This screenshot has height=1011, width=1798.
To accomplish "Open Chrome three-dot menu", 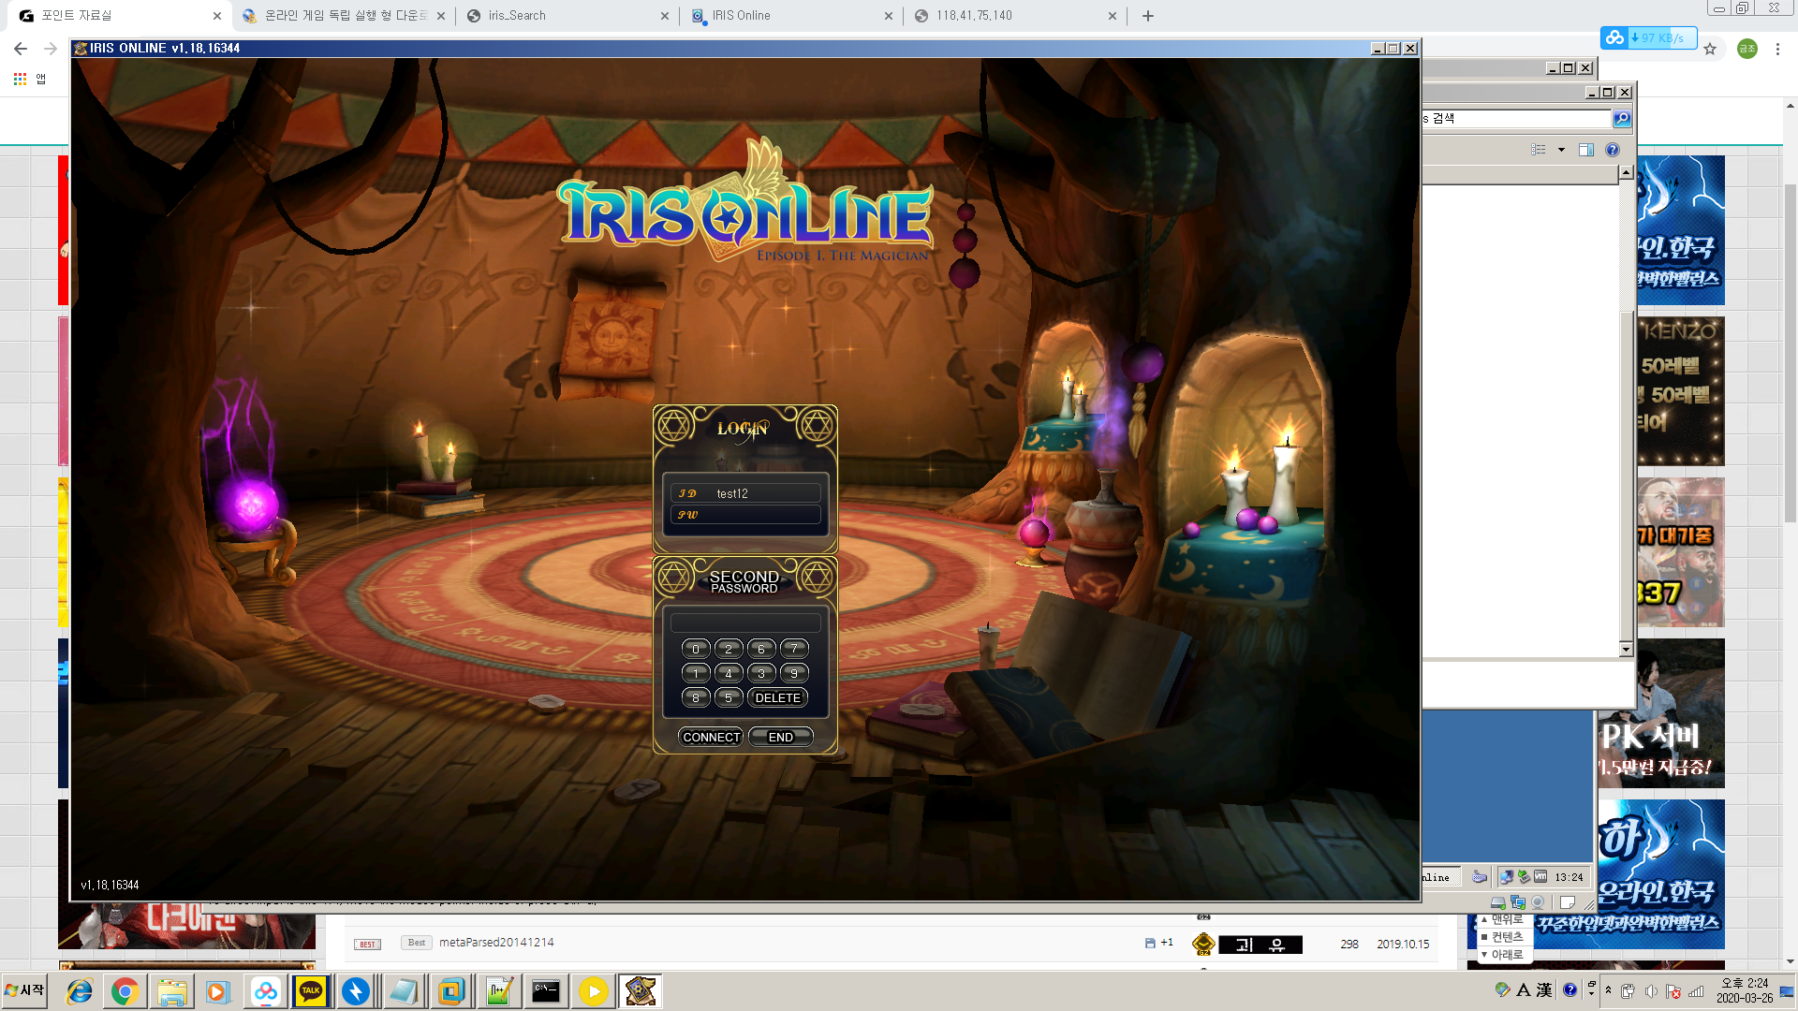I will click(x=1777, y=49).
